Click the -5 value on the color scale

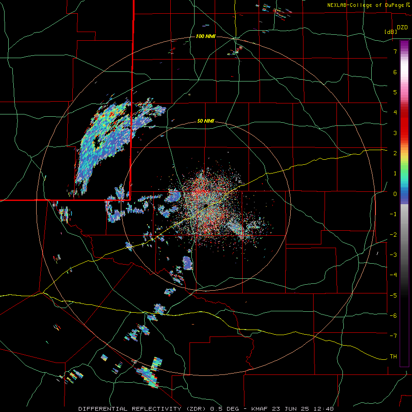[x=393, y=296]
